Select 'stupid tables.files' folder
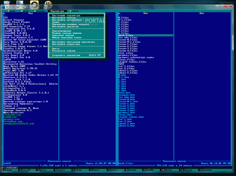 [132, 62]
